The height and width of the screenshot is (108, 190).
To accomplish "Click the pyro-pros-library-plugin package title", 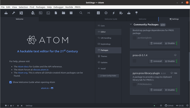I will [x=146, y=73].
